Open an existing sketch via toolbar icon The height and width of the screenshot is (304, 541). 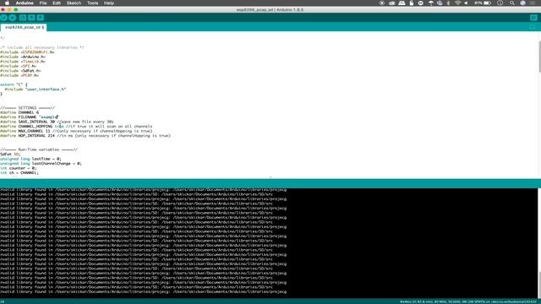click(x=31, y=18)
